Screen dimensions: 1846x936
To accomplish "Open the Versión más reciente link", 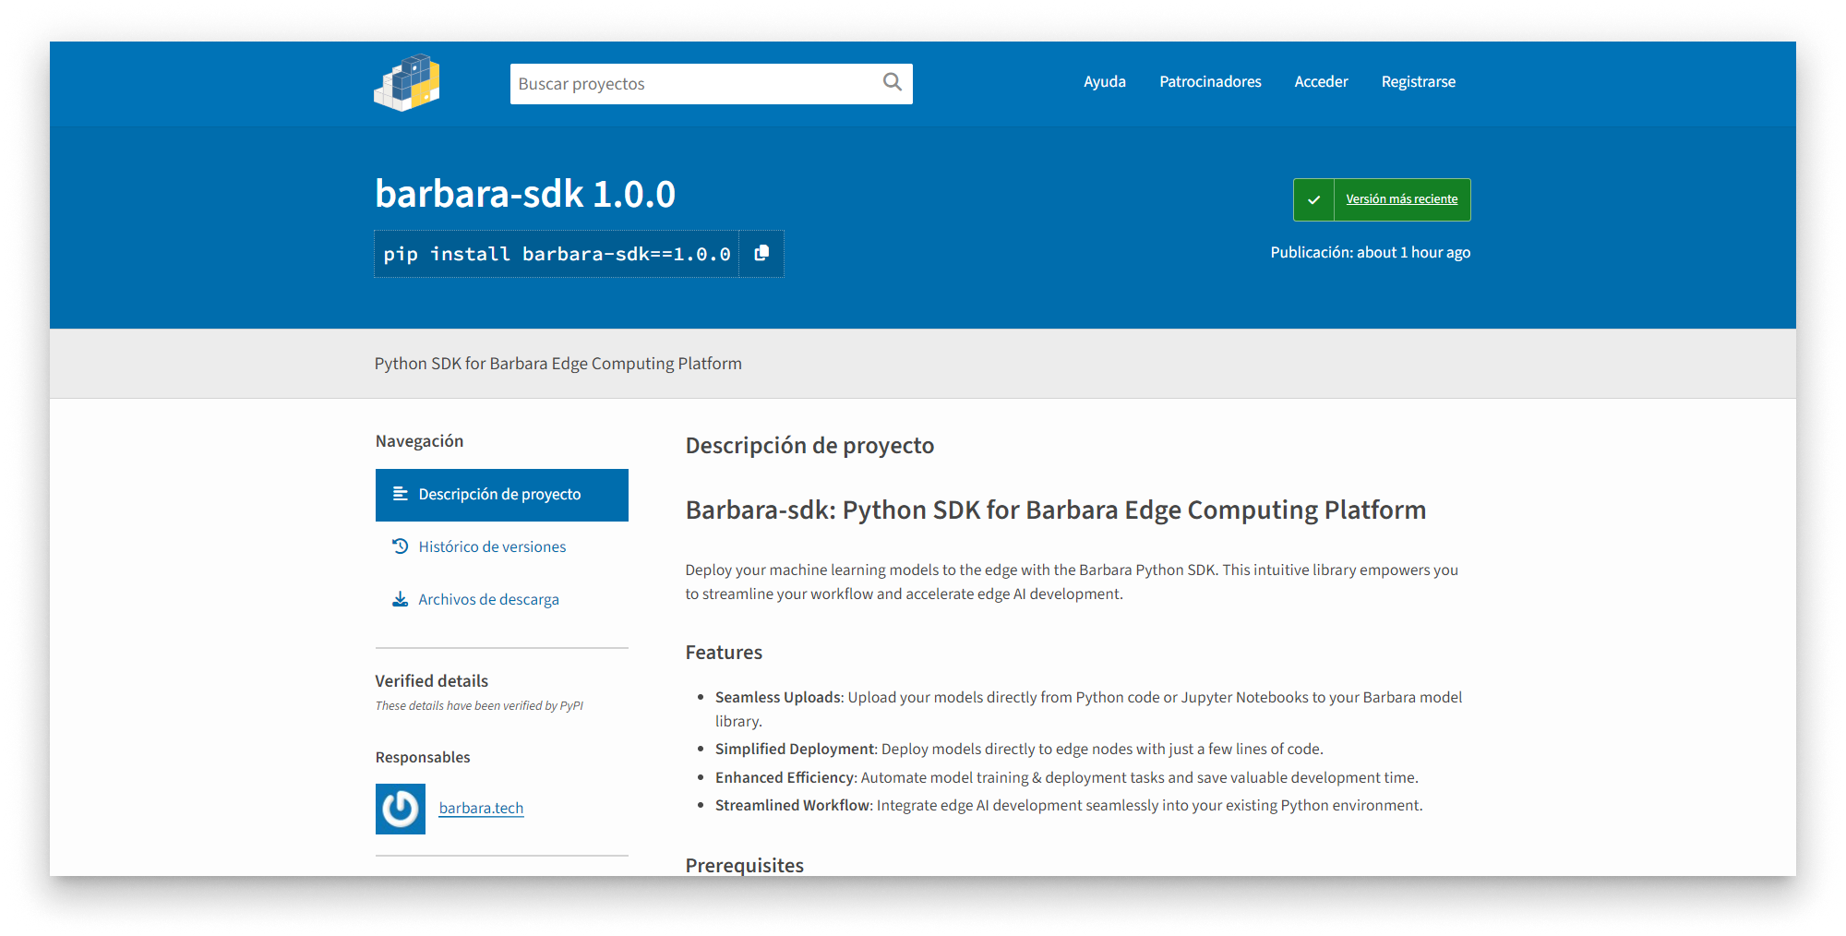I will (1402, 199).
